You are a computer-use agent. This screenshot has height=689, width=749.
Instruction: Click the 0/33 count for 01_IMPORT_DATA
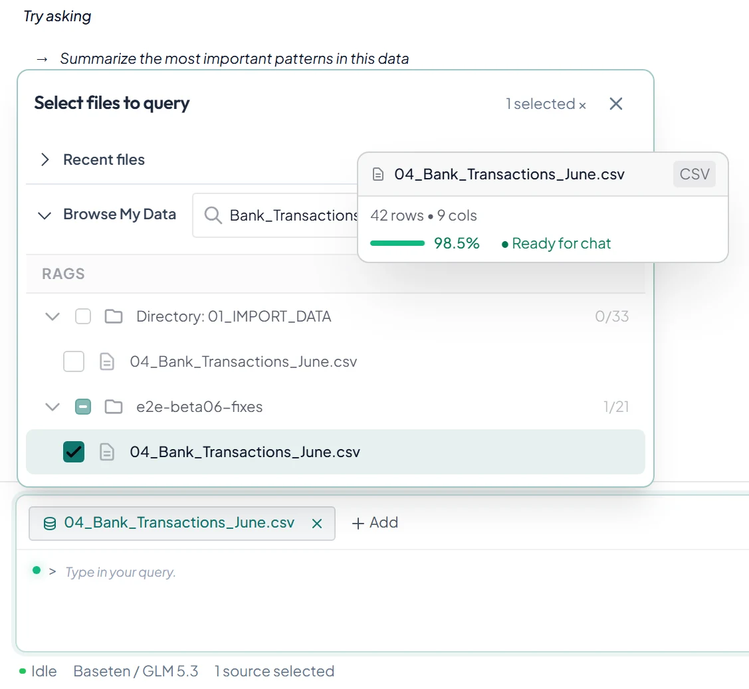612,316
